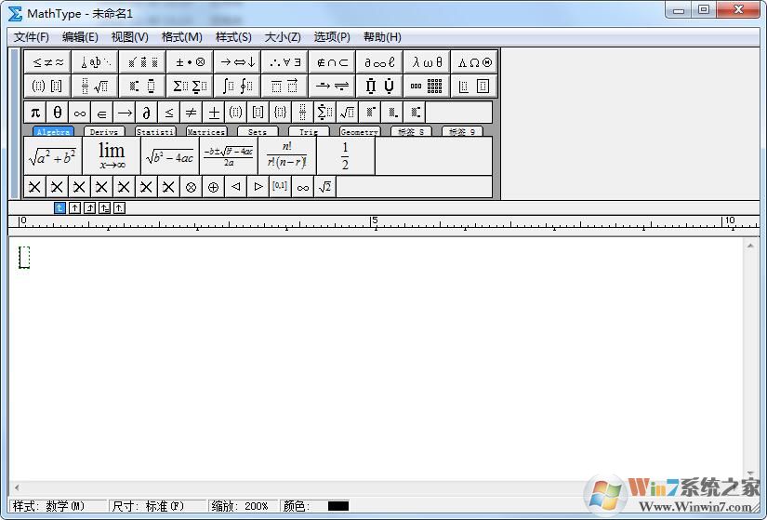The height and width of the screenshot is (520, 767).
Task: Click the 样式: 数学 status bar field
Action: [x=48, y=507]
